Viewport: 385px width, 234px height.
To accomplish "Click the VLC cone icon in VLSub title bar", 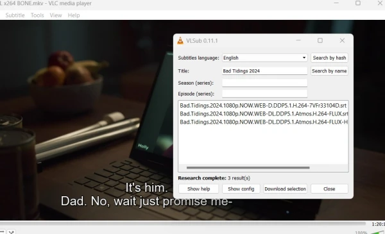I will (180, 41).
